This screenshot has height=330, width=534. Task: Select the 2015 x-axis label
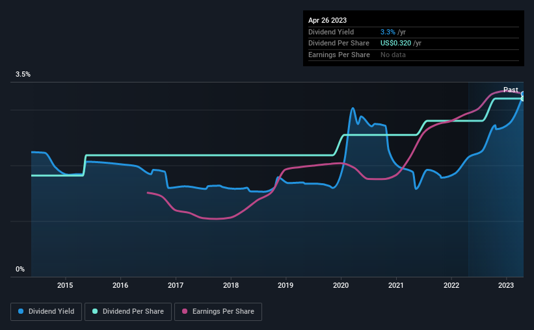coord(65,285)
